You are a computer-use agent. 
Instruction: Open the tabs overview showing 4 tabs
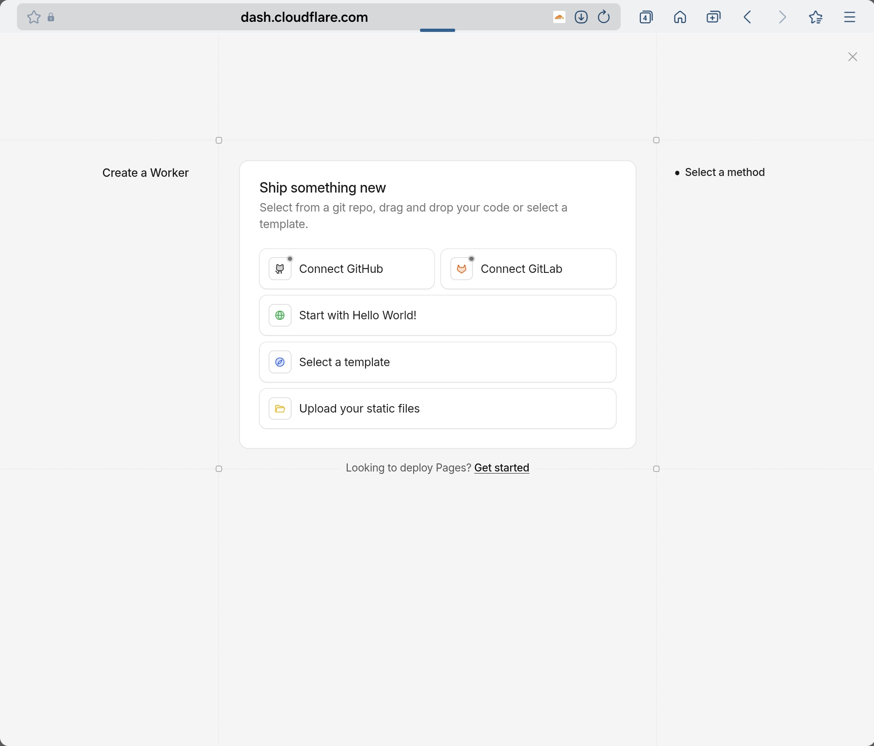tap(646, 17)
